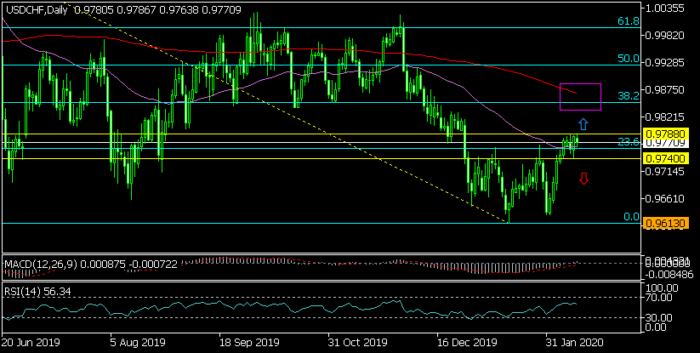Click the 61.8 Fibonacci level label

click(x=629, y=21)
